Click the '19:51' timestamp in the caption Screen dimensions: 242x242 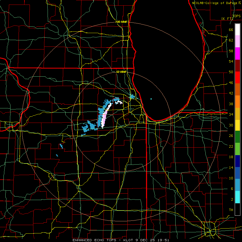point(163,240)
